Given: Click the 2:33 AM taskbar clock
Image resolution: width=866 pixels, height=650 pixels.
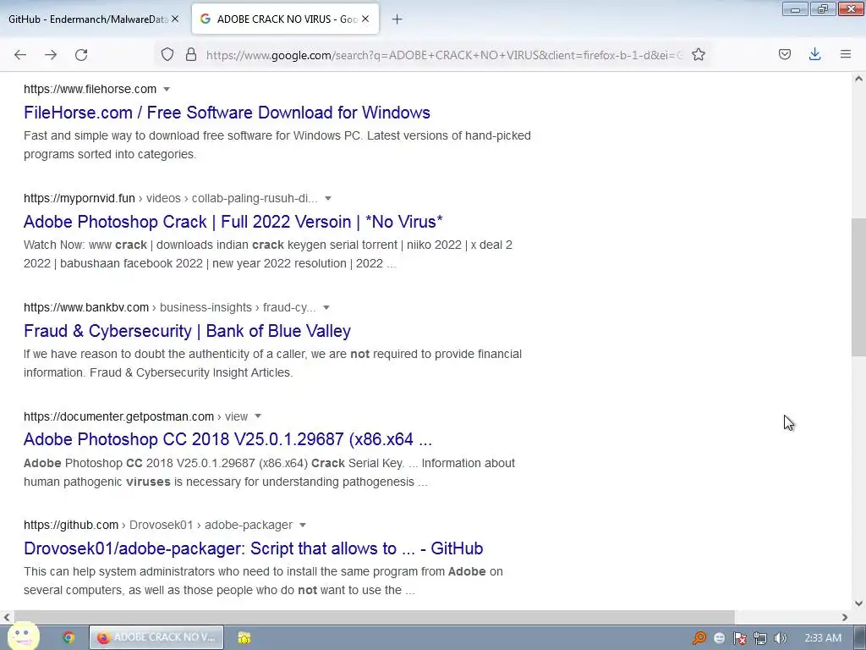Looking at the screenshot, I should click(x=823, y=638).
